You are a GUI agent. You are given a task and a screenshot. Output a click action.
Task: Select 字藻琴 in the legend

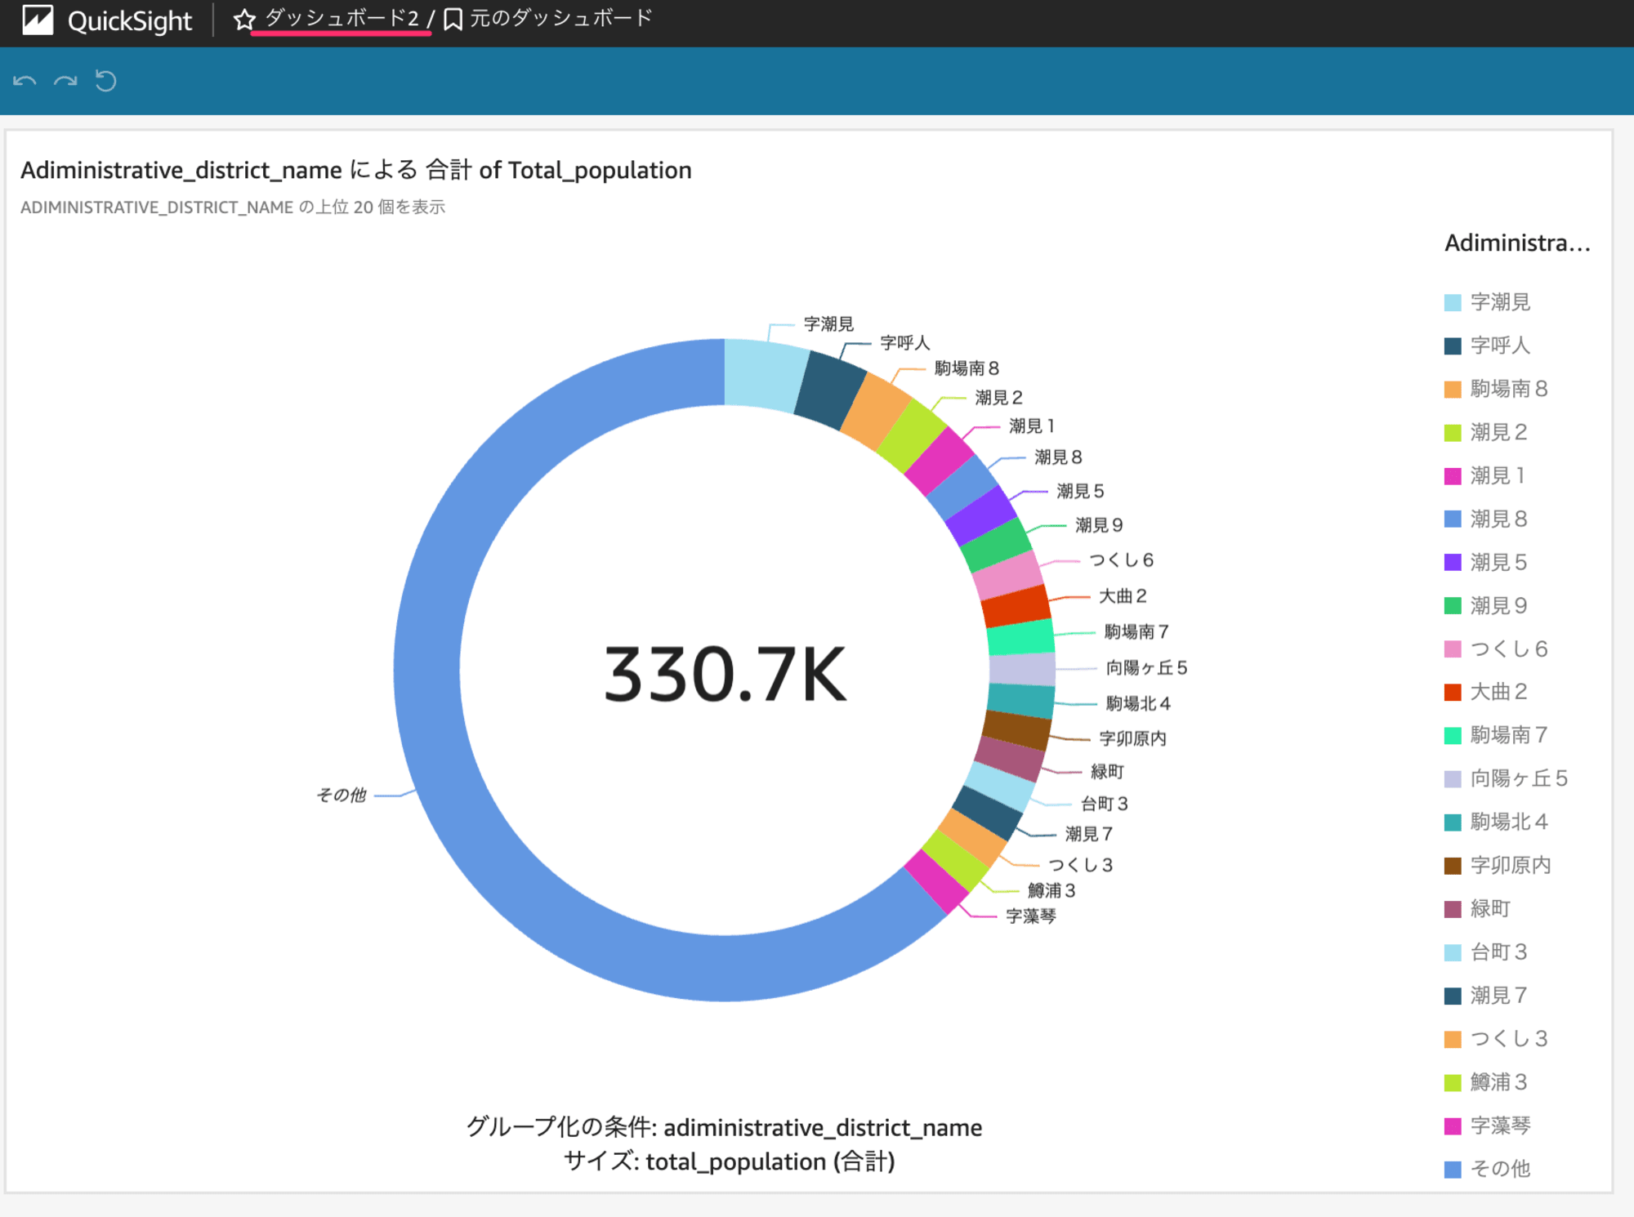click(x=1487, y=1126)
